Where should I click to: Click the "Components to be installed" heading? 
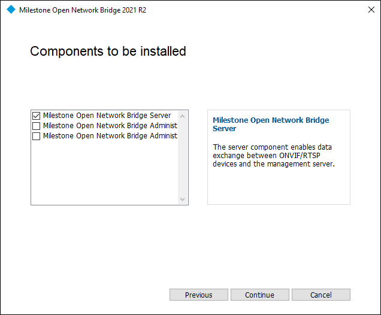tap(108, 52)
